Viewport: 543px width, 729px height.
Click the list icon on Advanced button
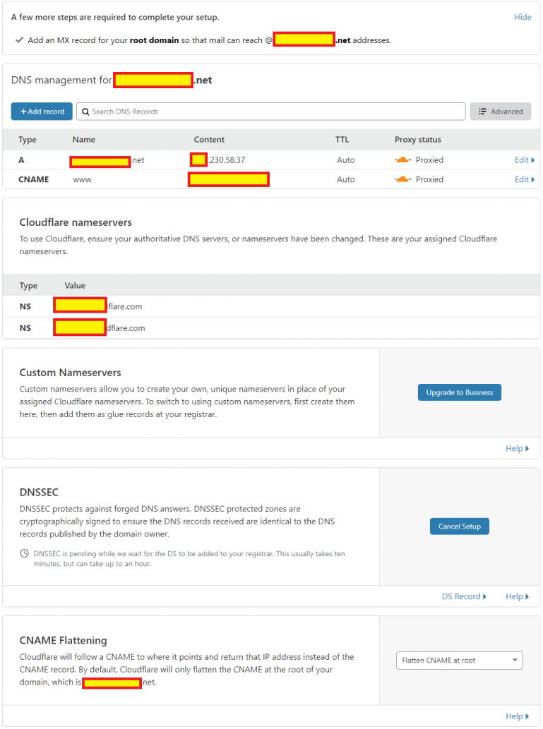click(x=482, y=112)
